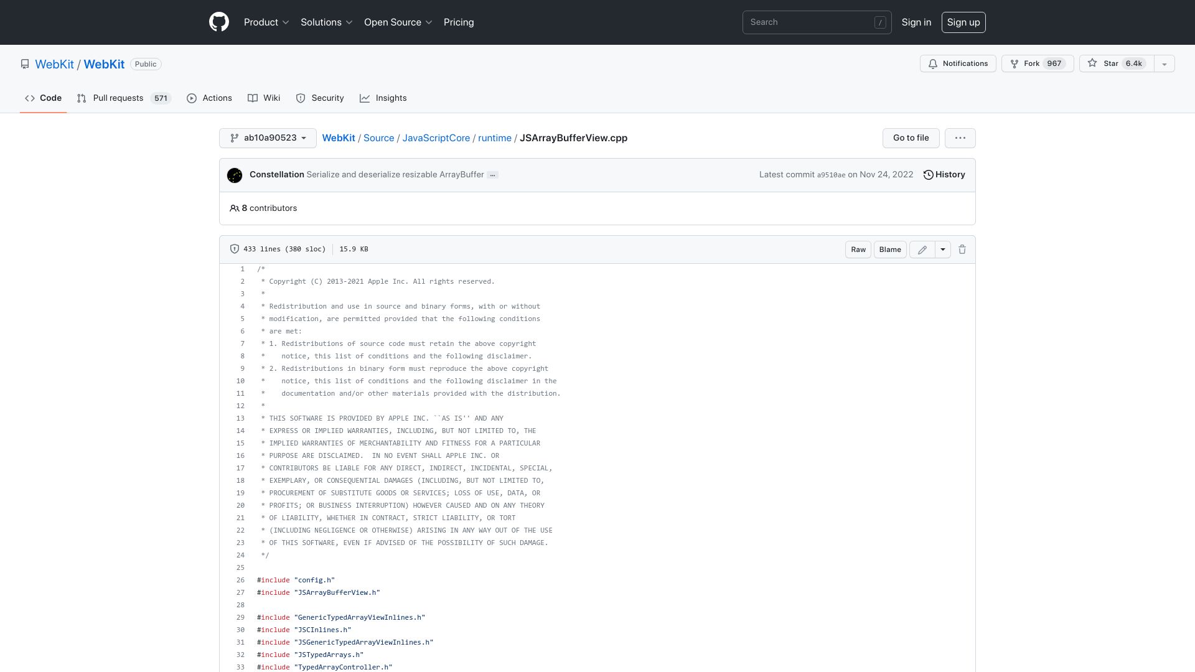1195x672 pixels.
Task: Open the ab10a90523 branch selector dropdown
Action: pyautogui.click(x=268, y=138)
